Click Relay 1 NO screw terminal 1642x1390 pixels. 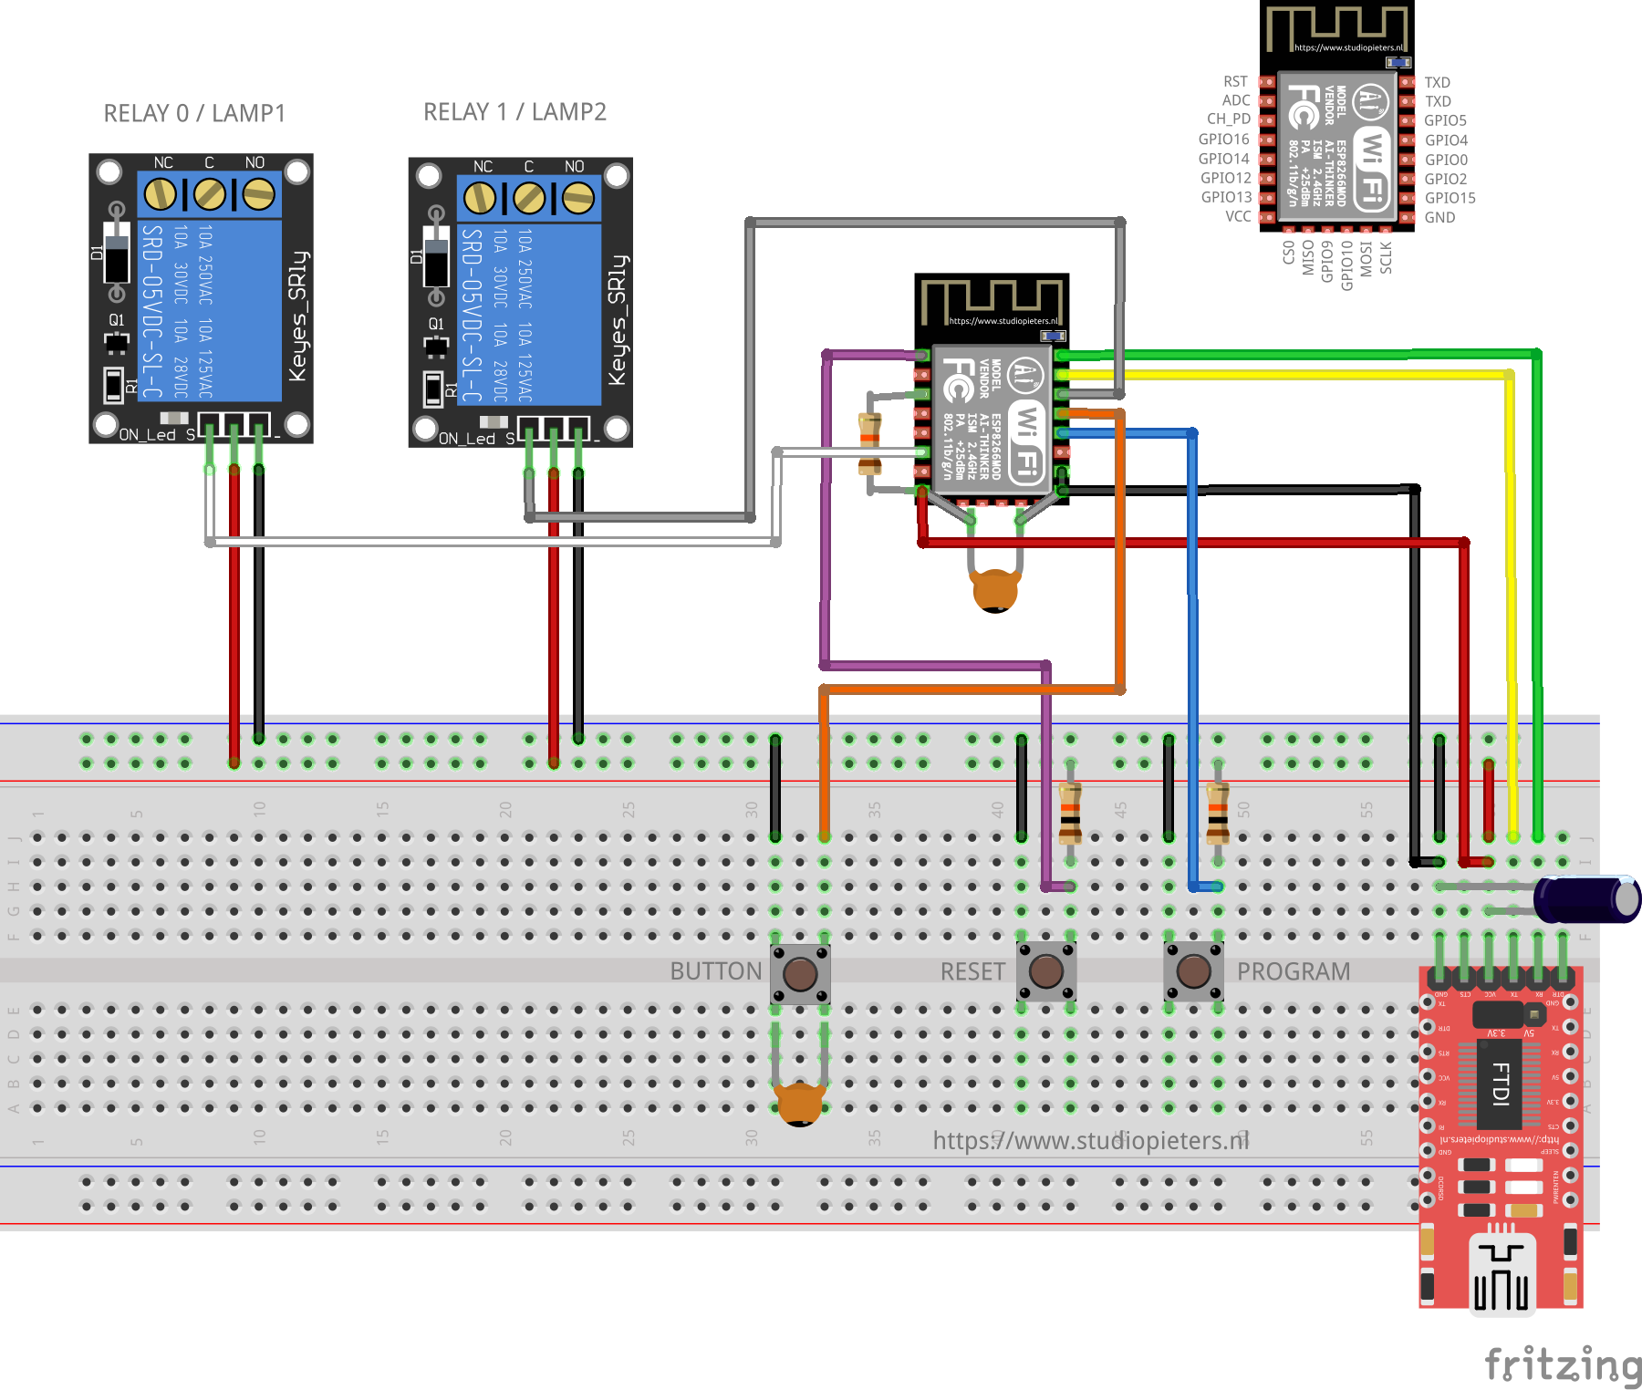[577, 198]
